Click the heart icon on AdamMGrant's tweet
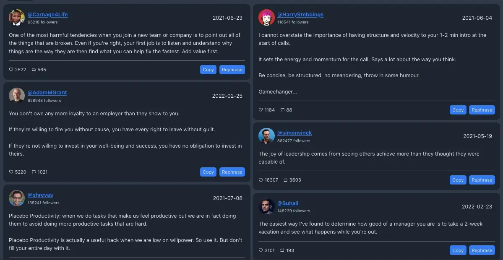The height and width of the screenshot is (260, 503). (11, 172)
